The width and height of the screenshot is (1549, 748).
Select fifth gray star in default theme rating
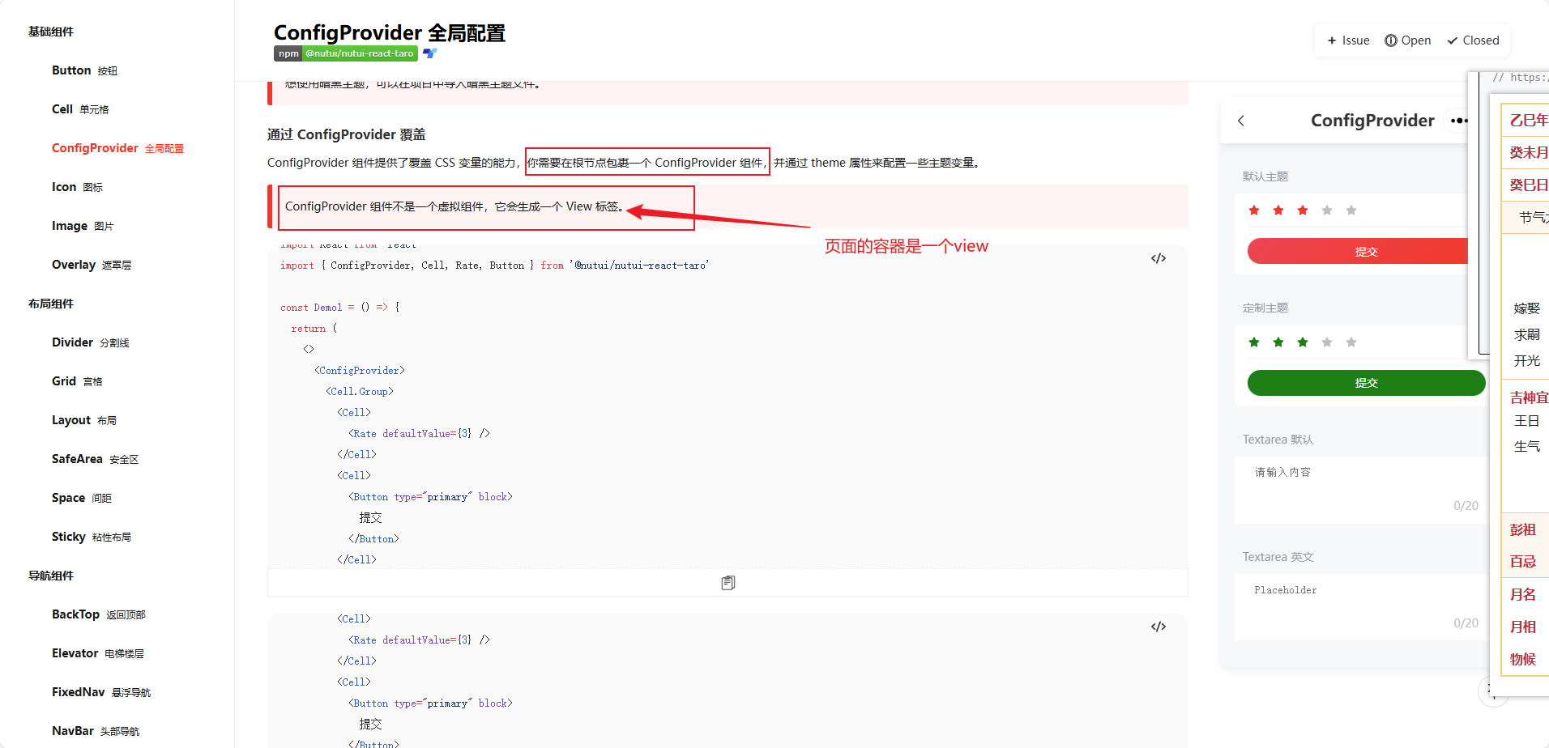[1351, 210]
